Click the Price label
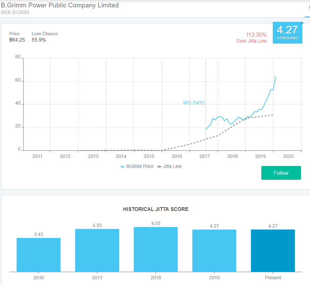This screenshot has width=310, height=285. pos(14,34)
